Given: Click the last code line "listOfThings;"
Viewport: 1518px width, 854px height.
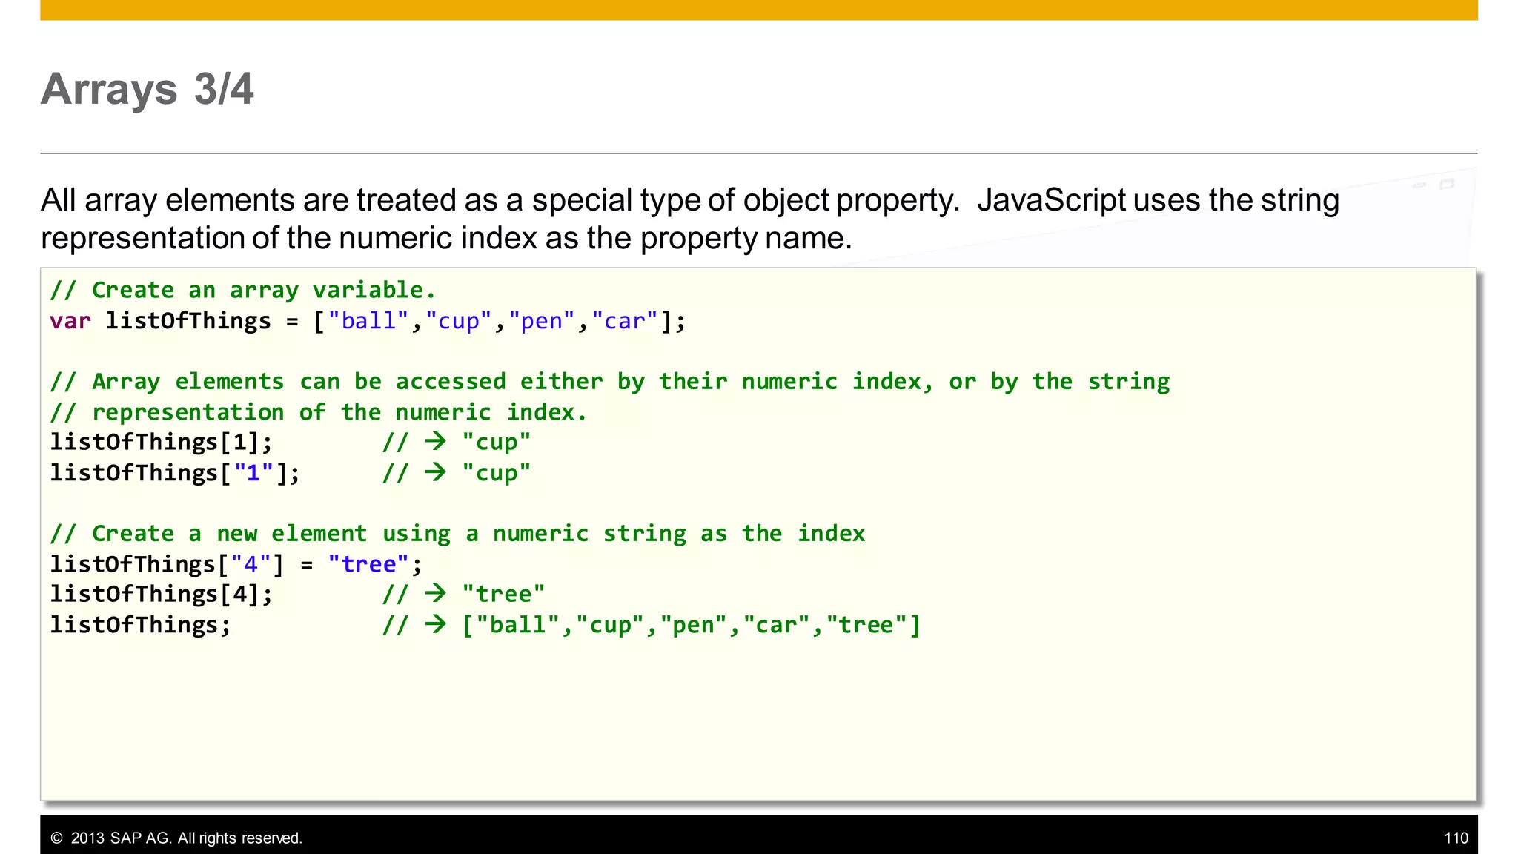Looking at the screenshot, I should click(141, 625).
